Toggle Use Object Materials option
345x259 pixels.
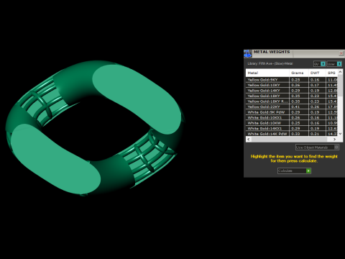(x=317, y=147)
